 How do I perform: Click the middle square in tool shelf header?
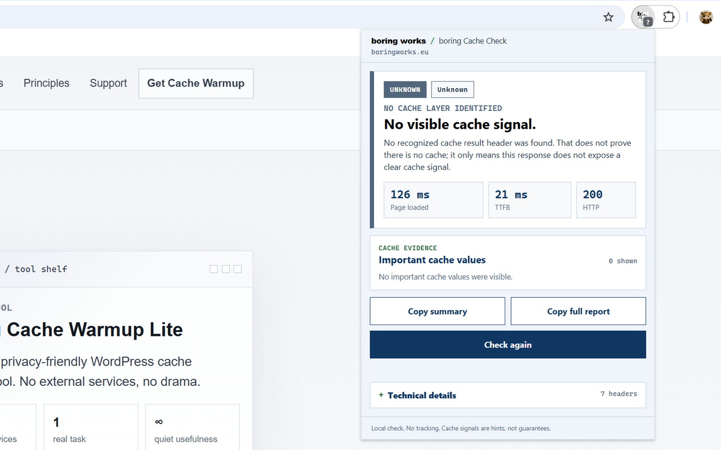(226, 269)
